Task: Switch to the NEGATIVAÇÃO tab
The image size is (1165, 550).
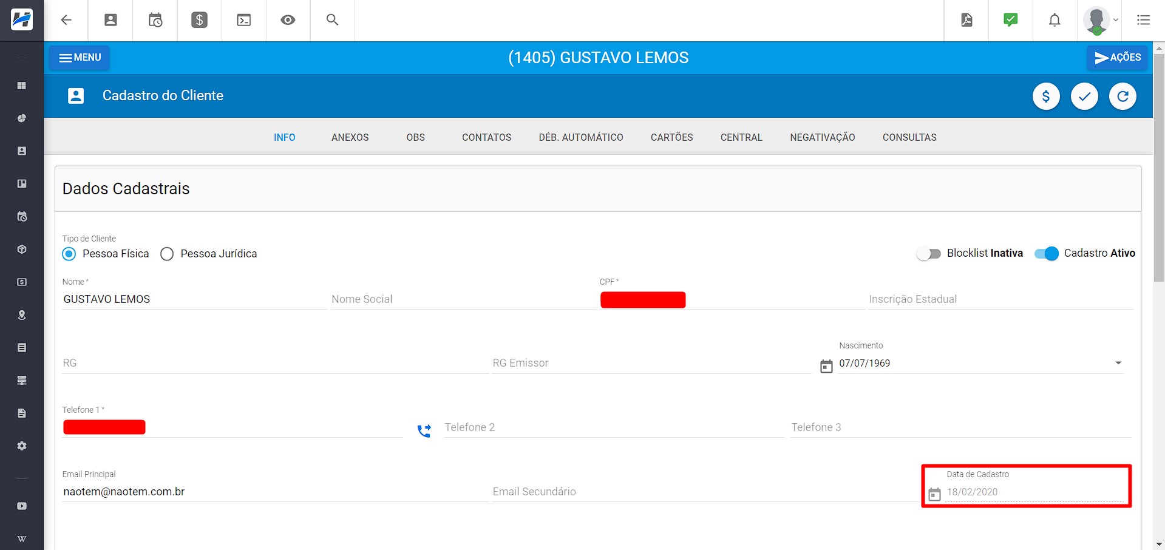Action: (822, 137)
